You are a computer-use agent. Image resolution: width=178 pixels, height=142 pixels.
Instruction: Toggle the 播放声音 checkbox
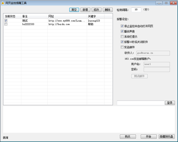click(122, 31)
